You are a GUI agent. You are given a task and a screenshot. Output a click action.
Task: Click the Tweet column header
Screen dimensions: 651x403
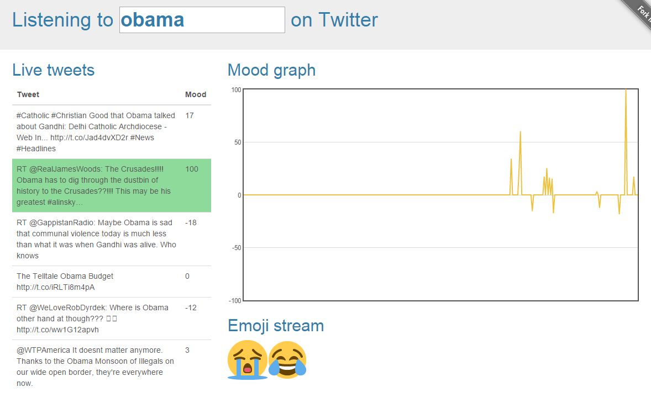(x=28, y=94)
